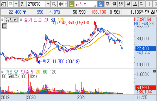
Task: Click the chart layout icon in the toolbar's left corner
Action: click(x=4, y=4)
